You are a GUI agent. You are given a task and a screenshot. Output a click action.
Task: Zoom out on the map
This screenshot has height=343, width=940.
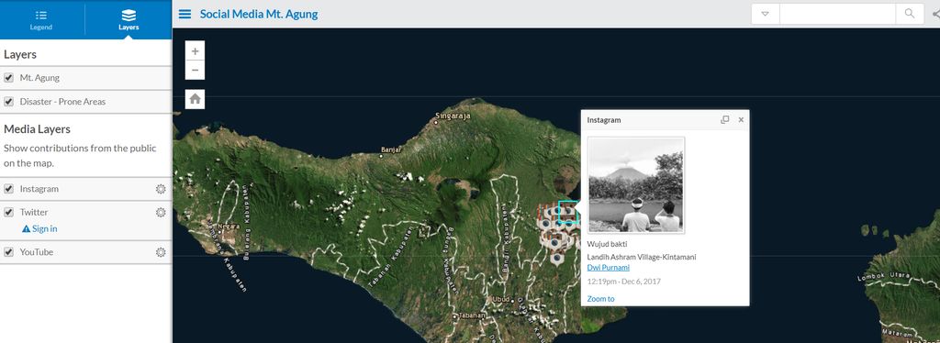195,70
